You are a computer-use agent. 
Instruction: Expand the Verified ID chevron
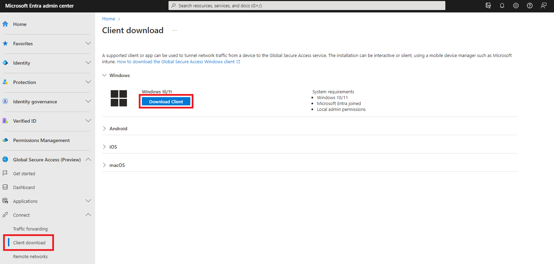pyautogui.click(x=88, y=121)
